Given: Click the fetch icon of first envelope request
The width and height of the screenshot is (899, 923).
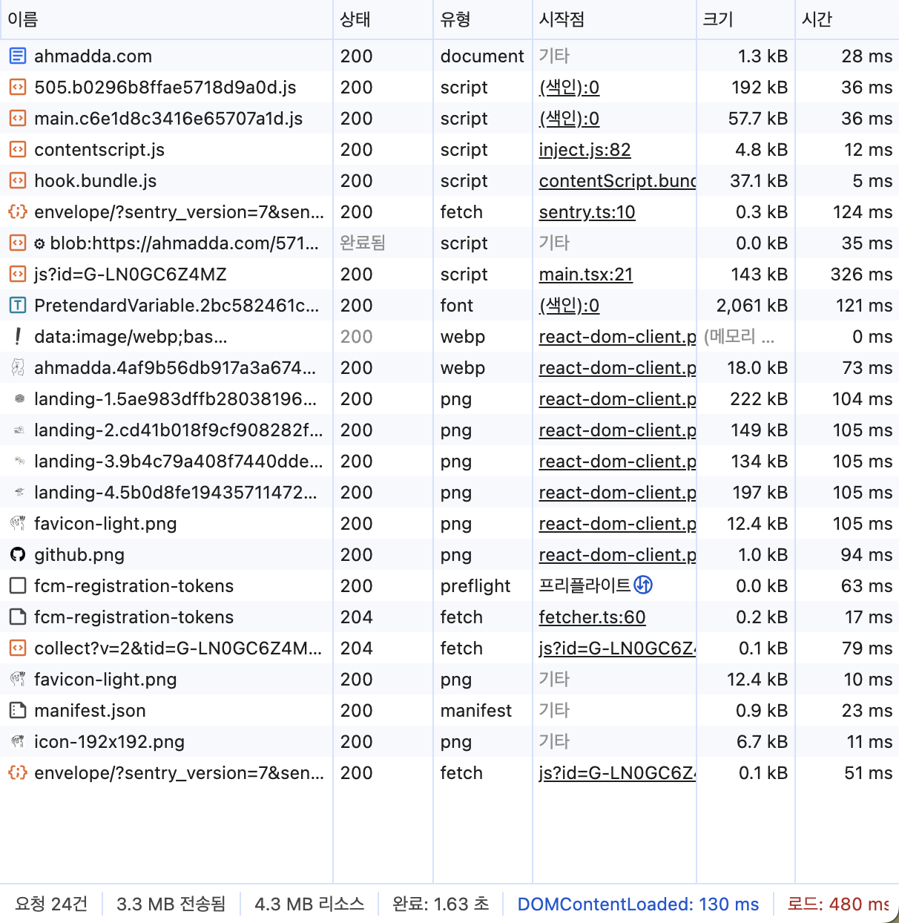Looking at the screenshot, I should coord(18,211).
